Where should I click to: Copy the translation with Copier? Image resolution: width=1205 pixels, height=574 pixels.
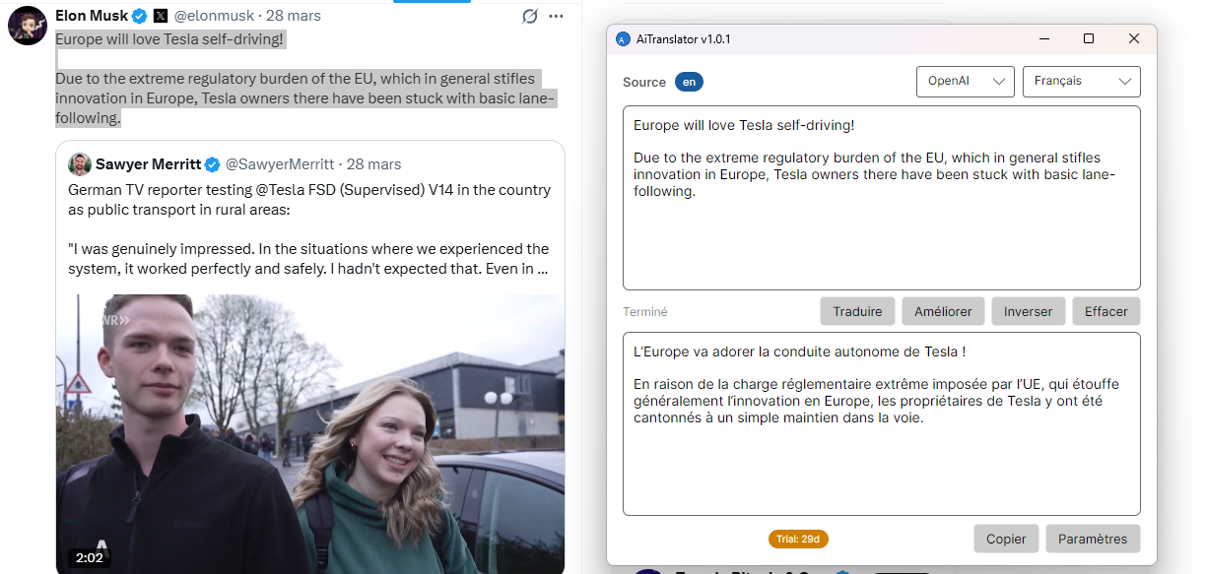(1006, 539)
